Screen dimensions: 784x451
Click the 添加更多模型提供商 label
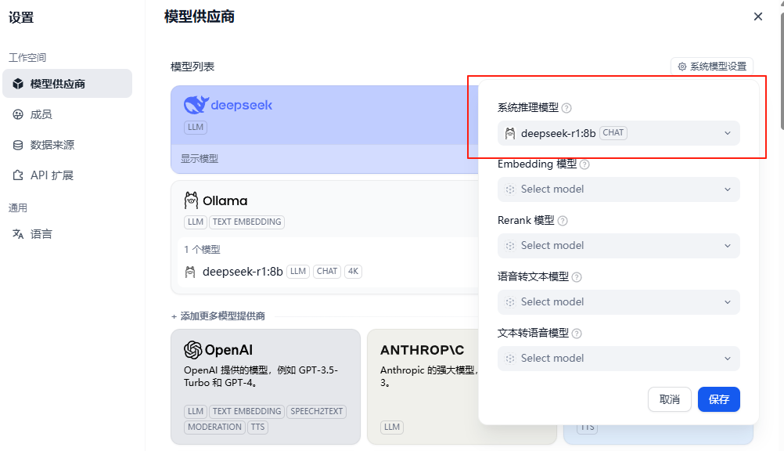pyautogui.click(x=222, y=316)
